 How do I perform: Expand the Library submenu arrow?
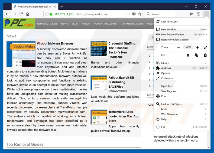pos(206,63)
